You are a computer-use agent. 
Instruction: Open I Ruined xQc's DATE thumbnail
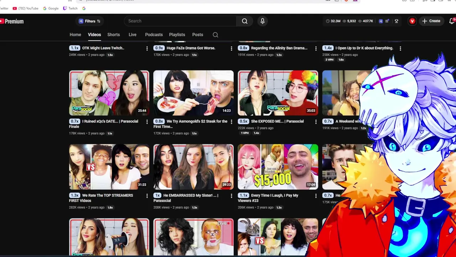tap(109, 93)
